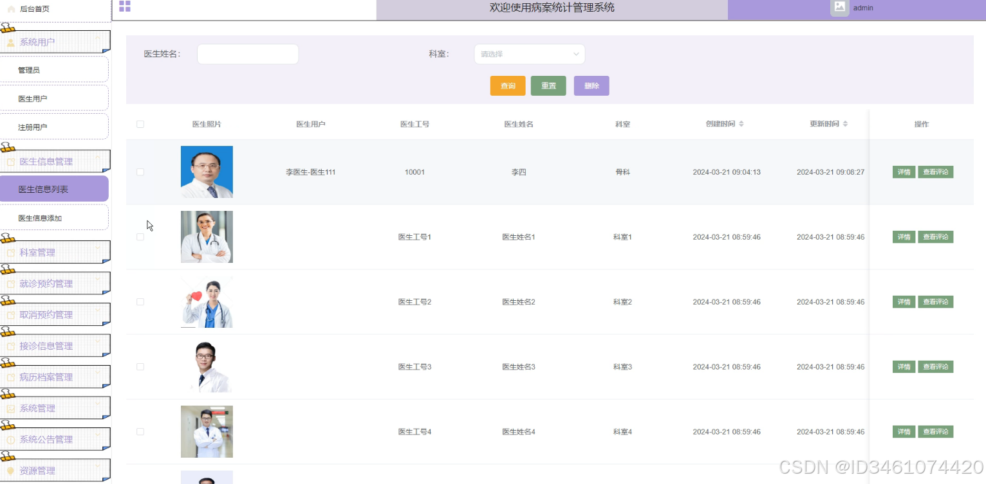Click 查看评论 for the 医生姓名4 row
986x484 pixels.
click(935, 432)
